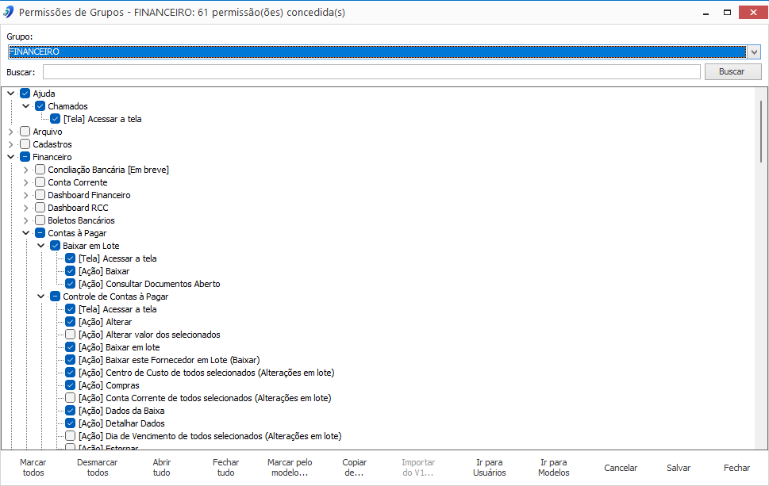The width and height of the screenshot is (769, 486).
Task: Tick the Conta Corrente checkbox
Action: point(40,182)
